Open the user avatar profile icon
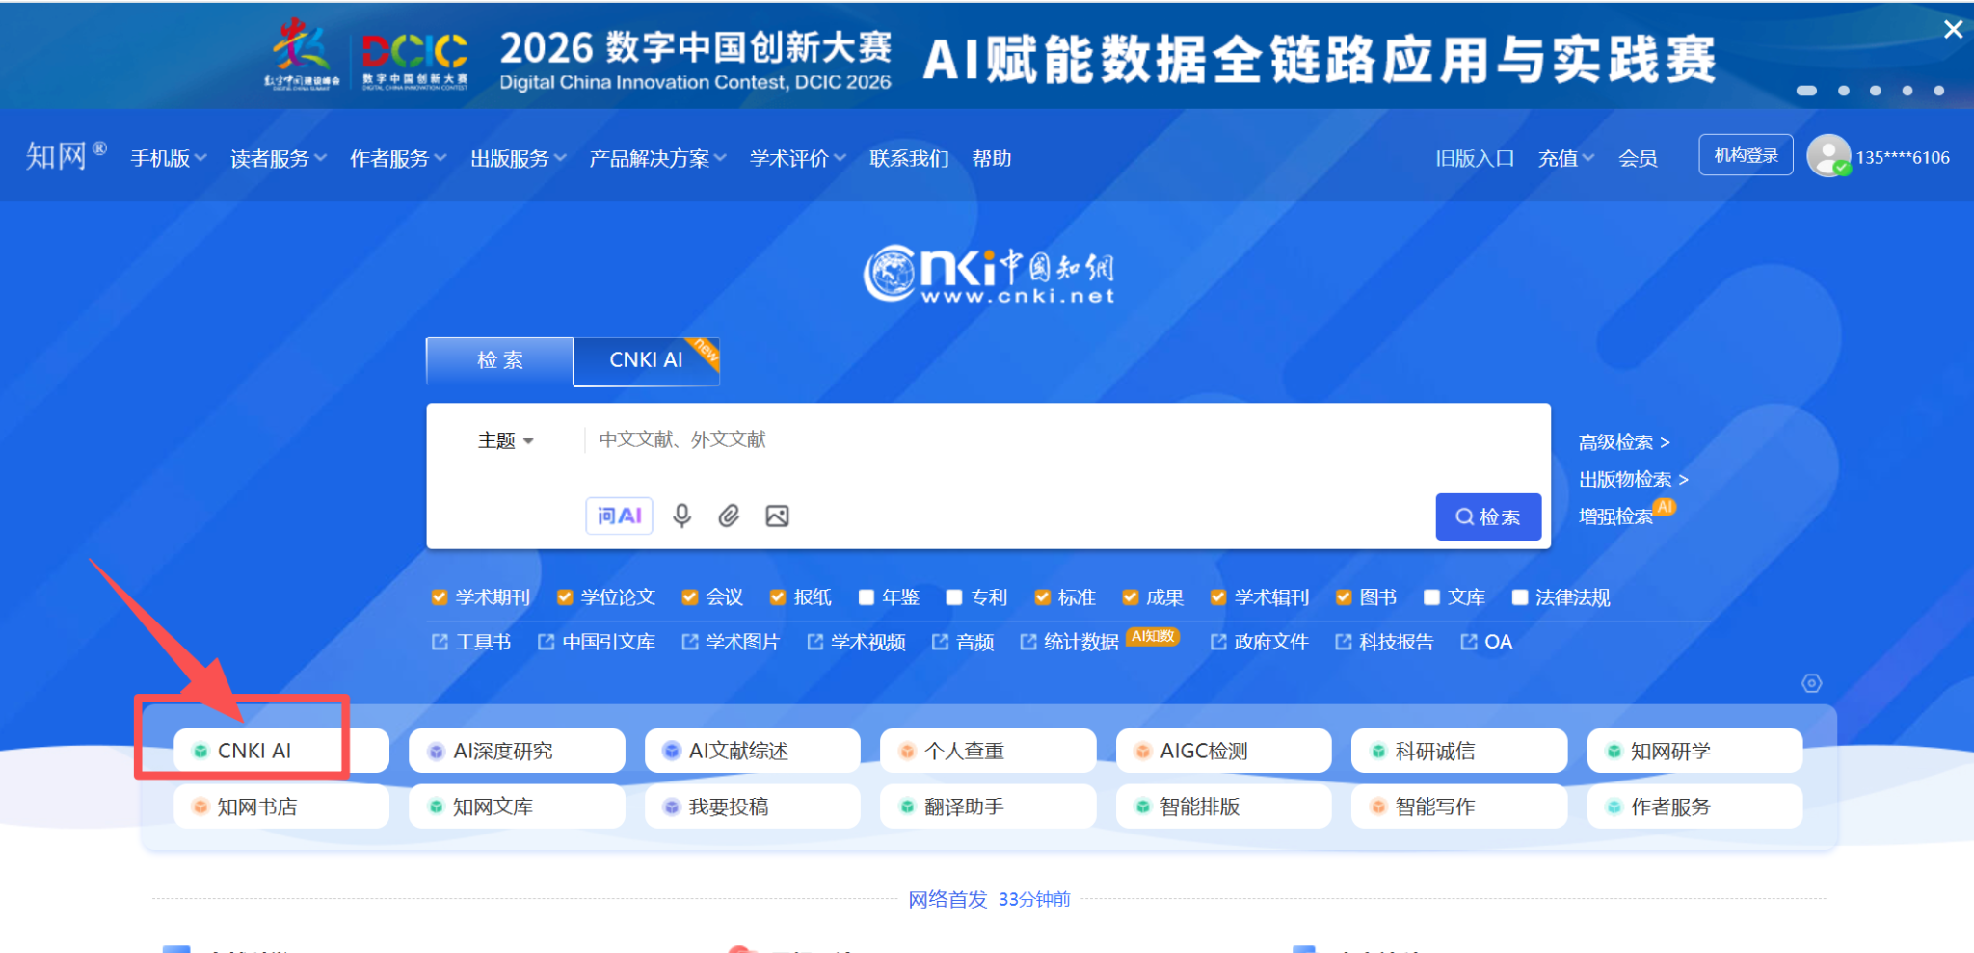 [x=1827, y=156]
